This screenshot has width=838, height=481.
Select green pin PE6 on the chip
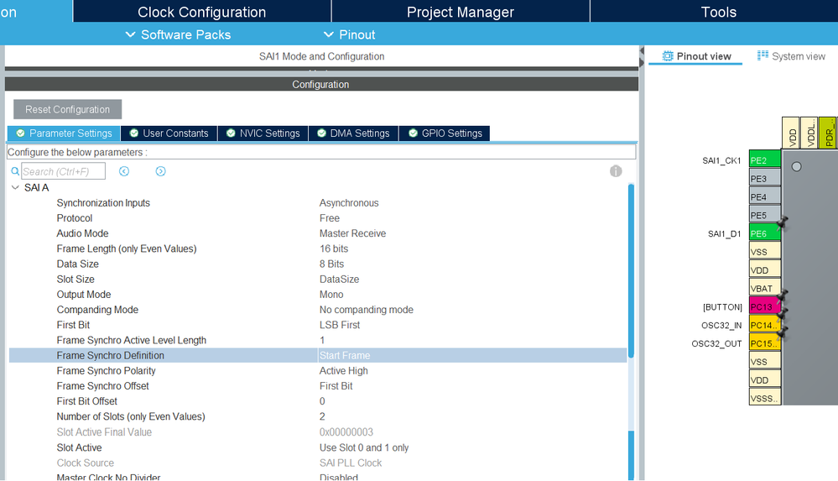(x=765, y=233)
